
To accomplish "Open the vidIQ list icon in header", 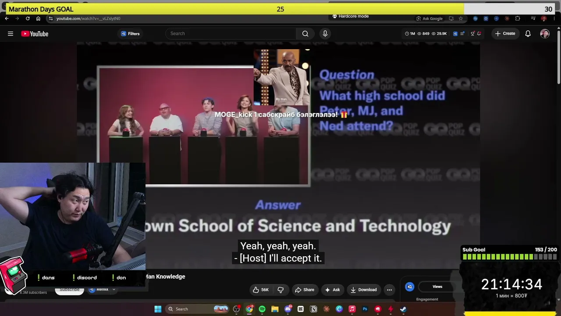I will 462,33.
